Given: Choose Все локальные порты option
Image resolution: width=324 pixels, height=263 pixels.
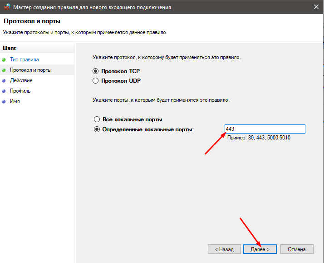Looking at the screenshot, I should pyautogui.click(x=97, y=119).
